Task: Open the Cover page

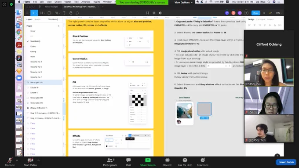Action: coord(33,31)
